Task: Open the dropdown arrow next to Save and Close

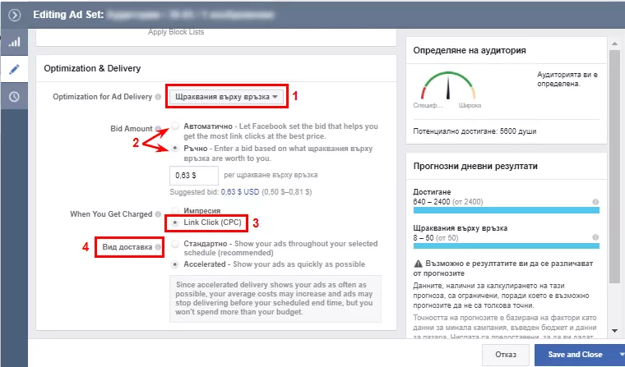Action: (x=621, y=354)
